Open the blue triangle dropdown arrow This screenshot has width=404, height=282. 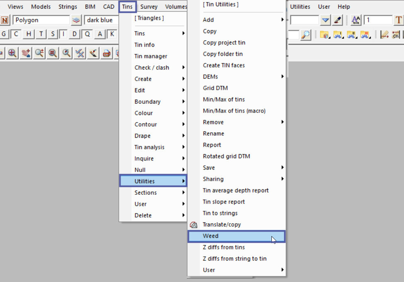pos(326,20)
